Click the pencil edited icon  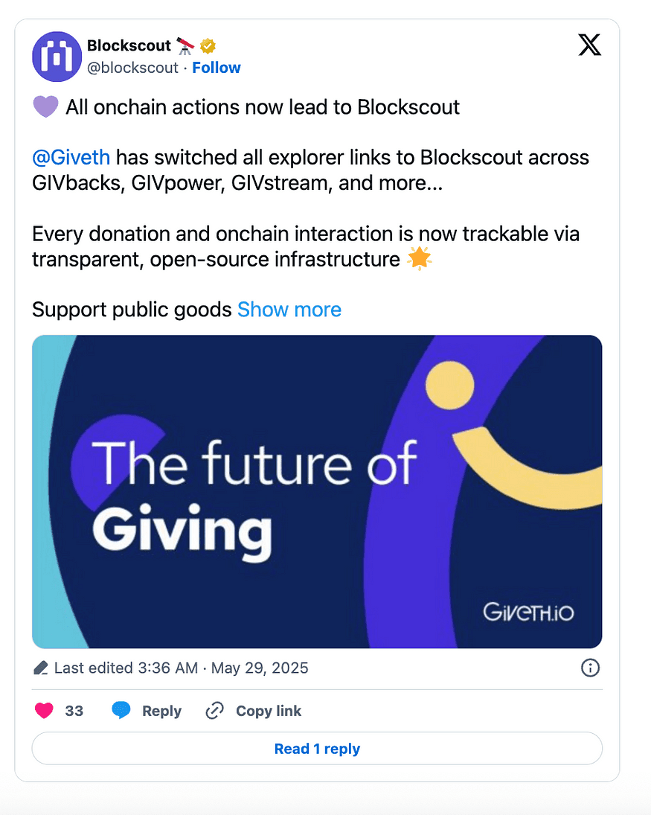pos(40,668)
